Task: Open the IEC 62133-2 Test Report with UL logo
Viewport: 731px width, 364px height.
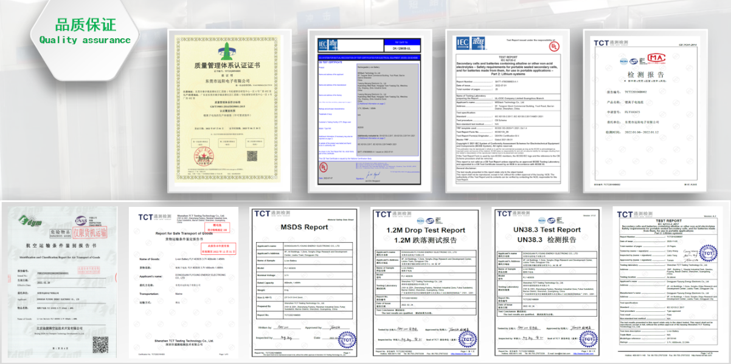Action: [x=506, y=110]
